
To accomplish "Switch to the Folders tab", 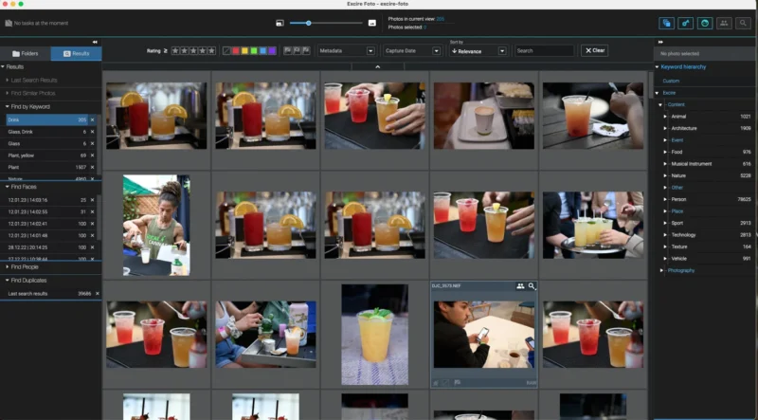I will point(26,54).
